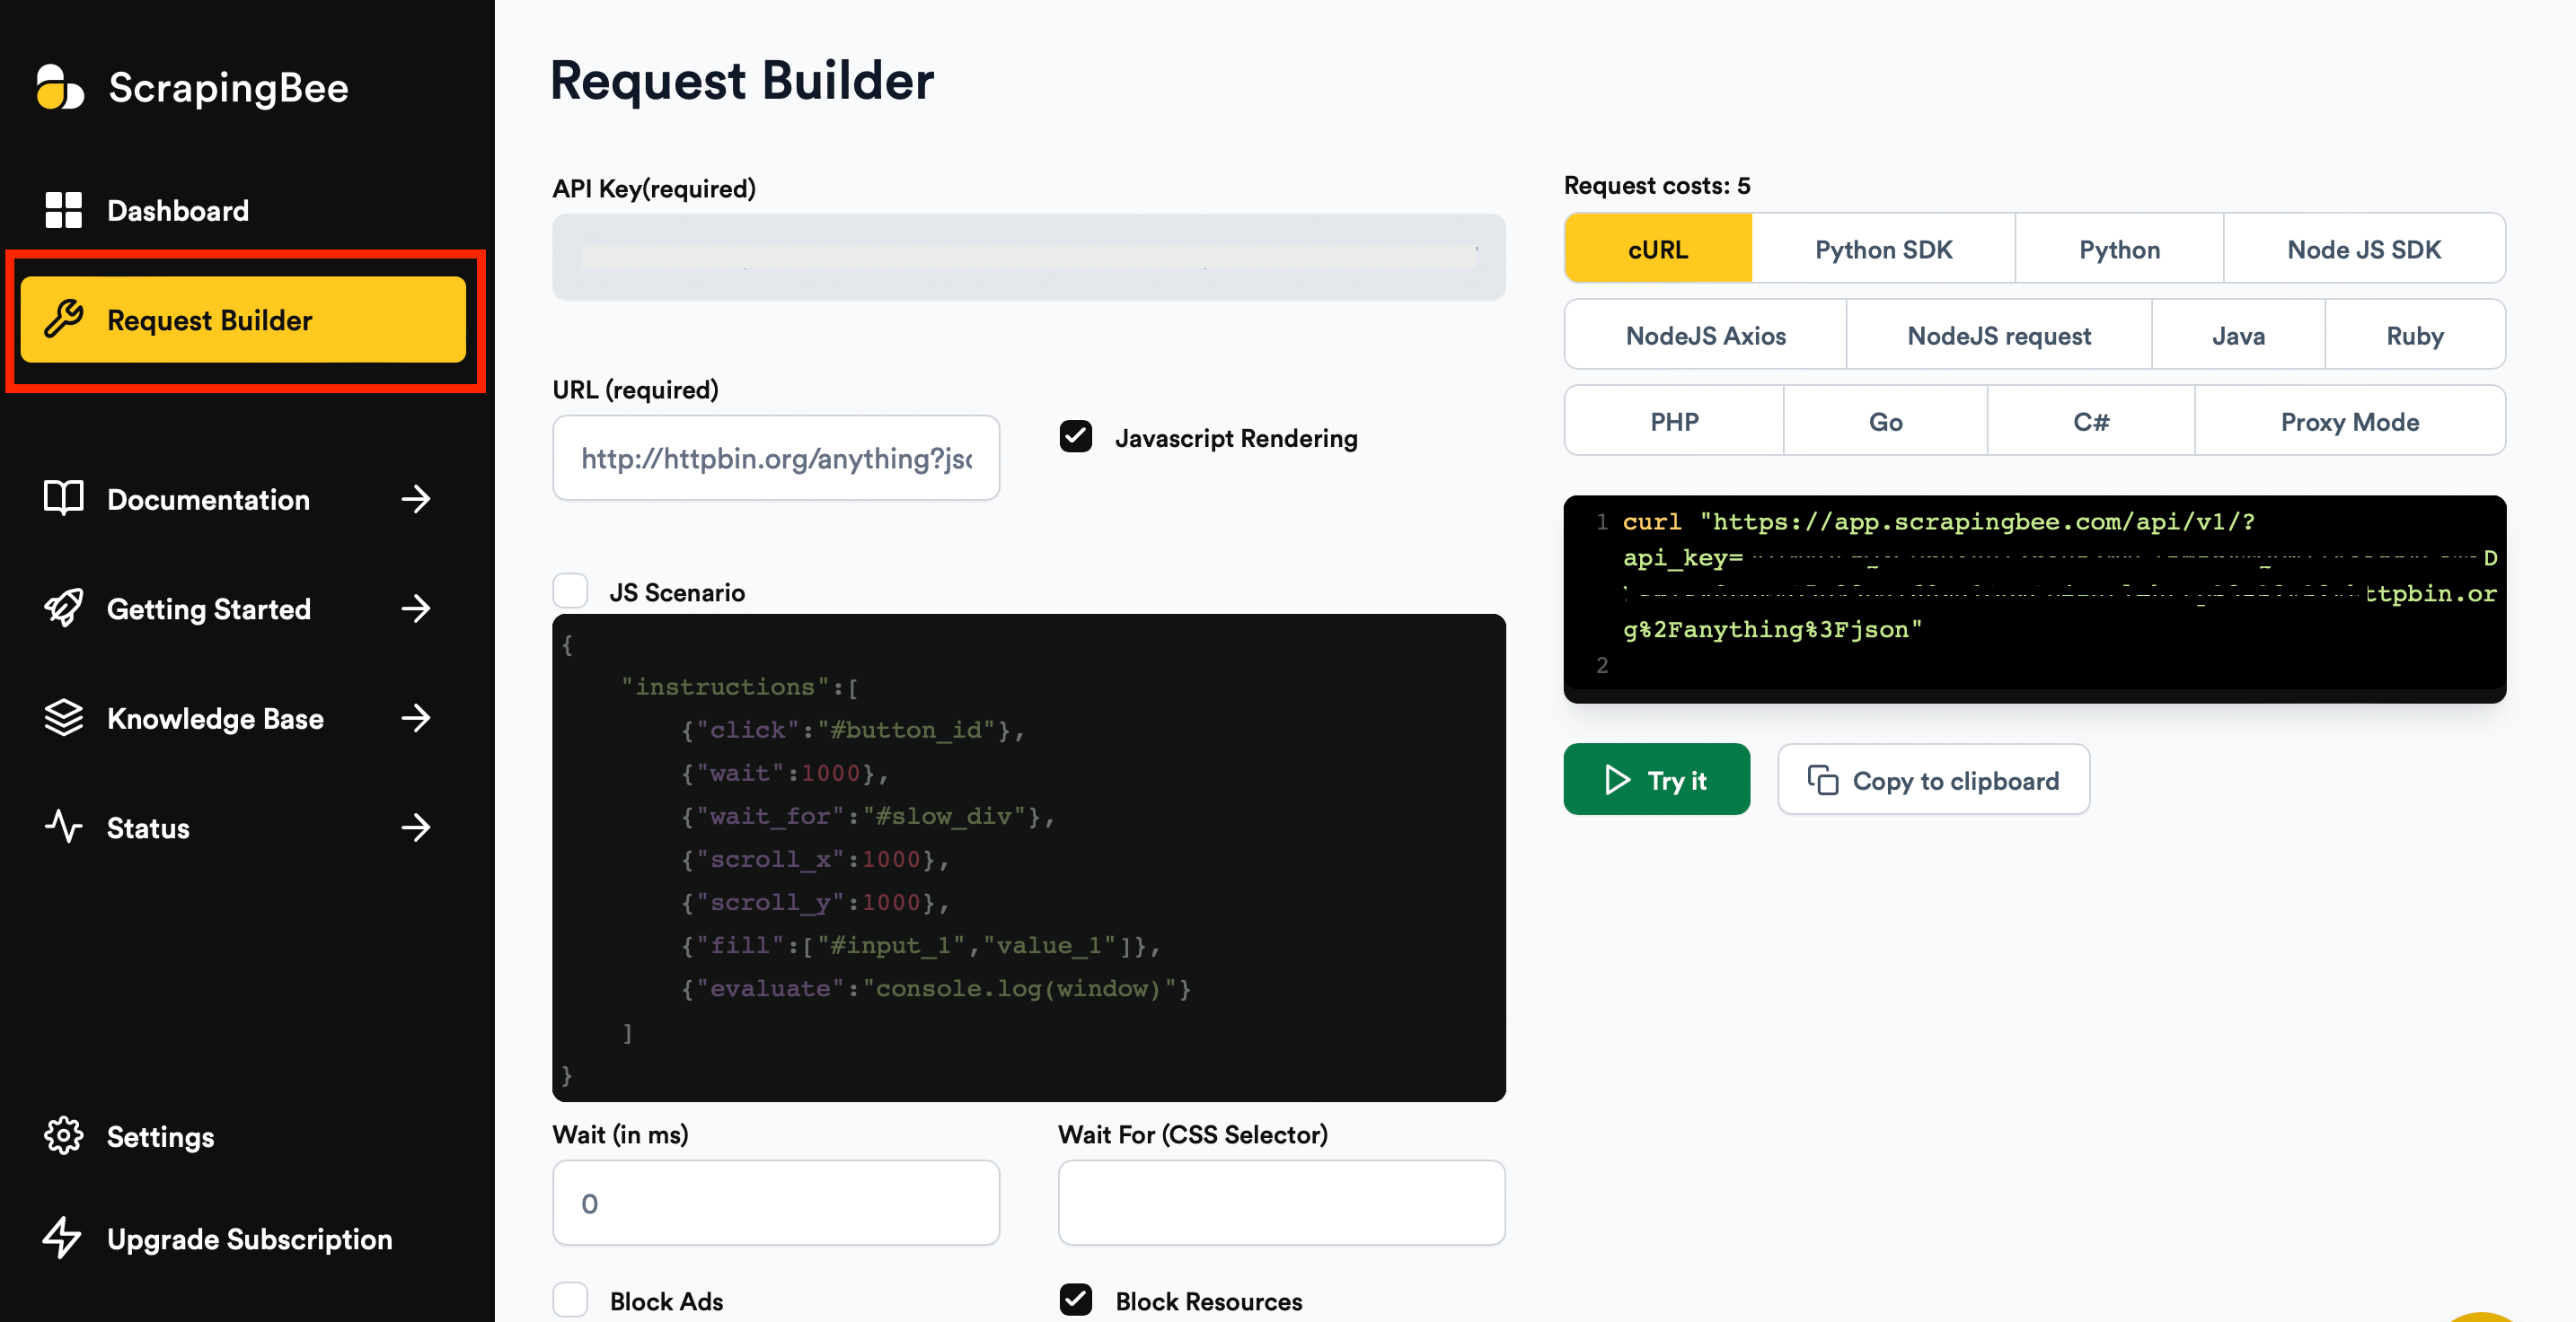
Task: Check the Block Ads option
Action: click(571, 1299)
